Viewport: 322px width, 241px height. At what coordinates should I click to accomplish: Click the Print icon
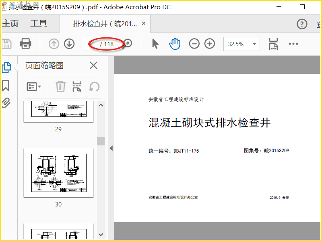pyautogui.click(x=26, y=44)
